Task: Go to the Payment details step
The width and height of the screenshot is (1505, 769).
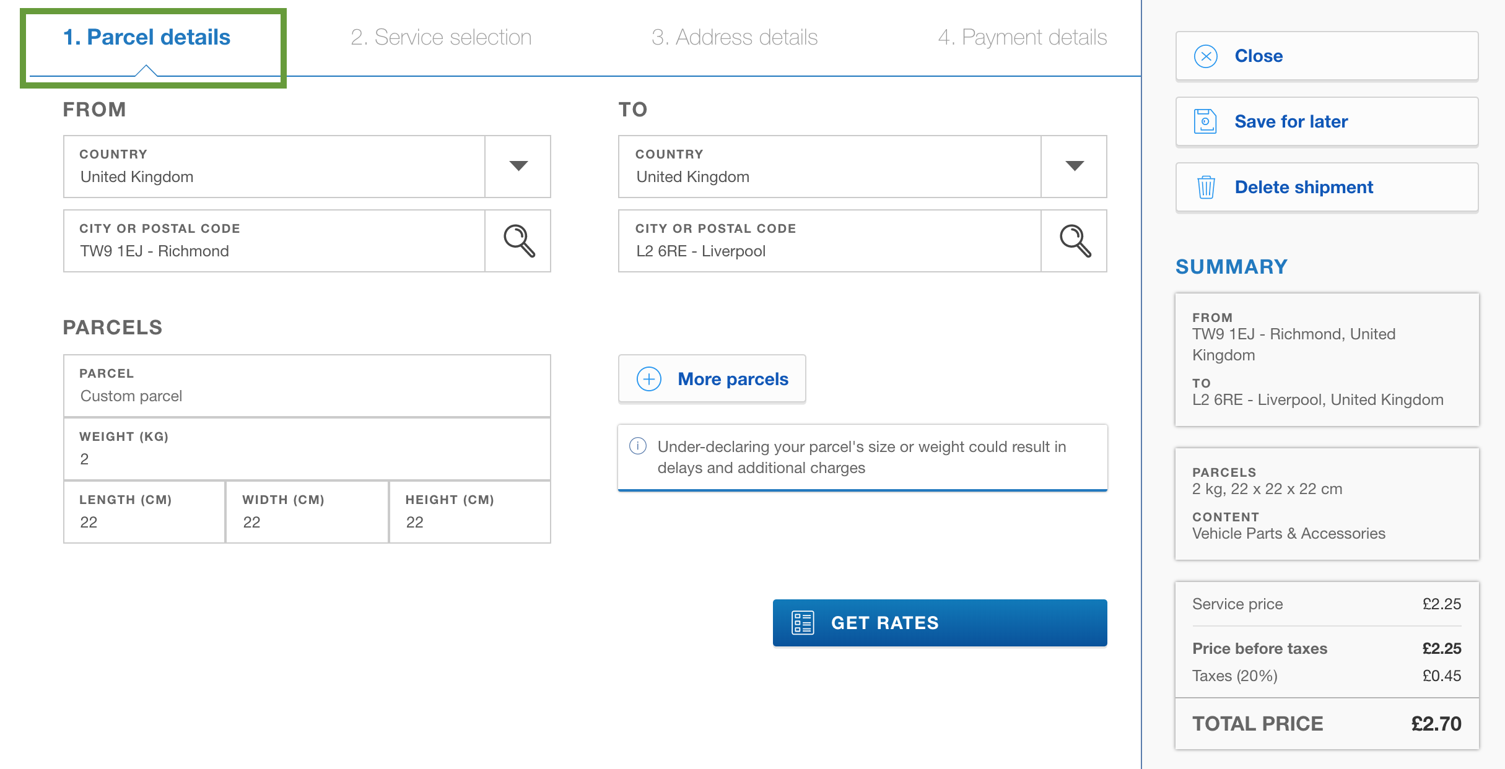Action: tap(1023, 37)
